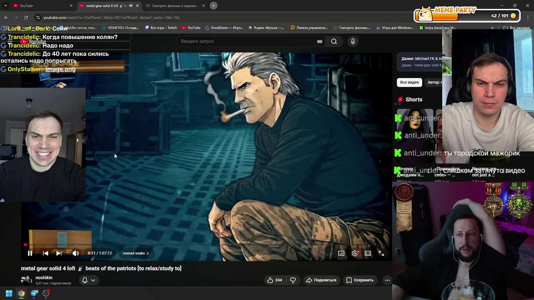
Task: Open Telegram from the taskbar
Action: coord(34,293)
